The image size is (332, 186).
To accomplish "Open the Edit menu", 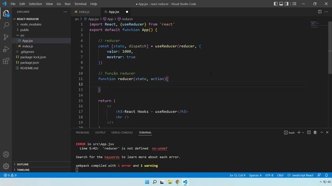I will 22,4.
